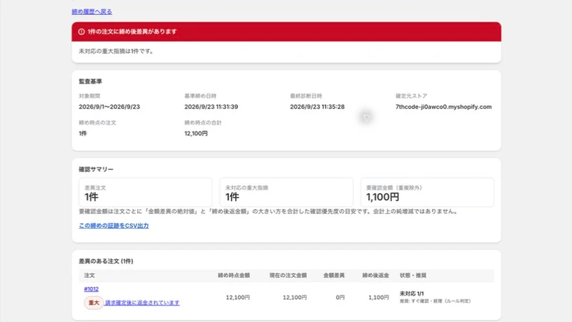Select the 1,100円 summary value
The width and height of the screenshot is (572, 322).
[x=383, y=197]
